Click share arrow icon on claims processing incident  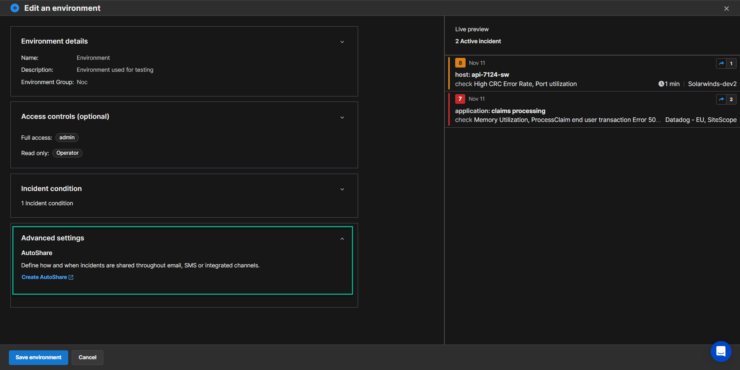(x=721, y=100)
